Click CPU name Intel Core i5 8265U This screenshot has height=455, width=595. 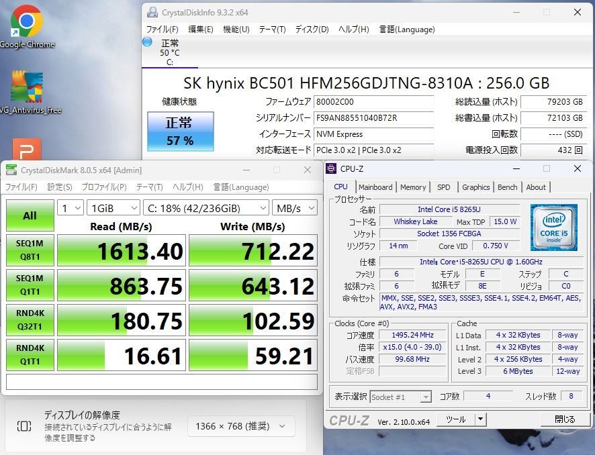coord(449,209)
